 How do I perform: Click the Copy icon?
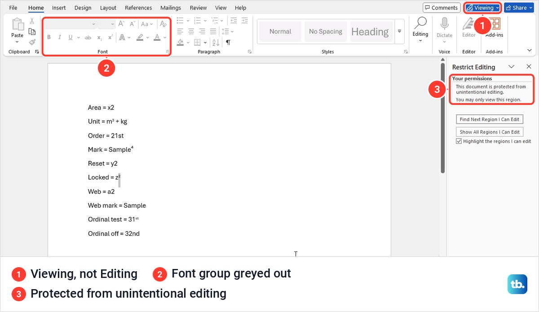pyautogui.click(x=32, y=31)
